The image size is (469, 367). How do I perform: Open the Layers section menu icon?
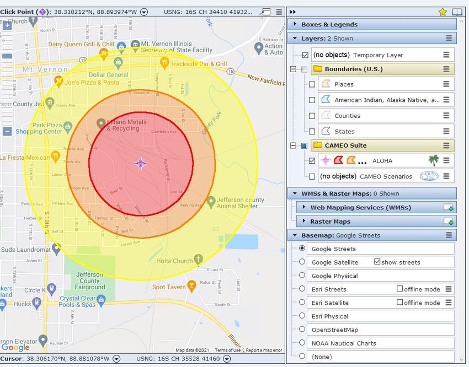pyautogui.click(x=449, y=38)
